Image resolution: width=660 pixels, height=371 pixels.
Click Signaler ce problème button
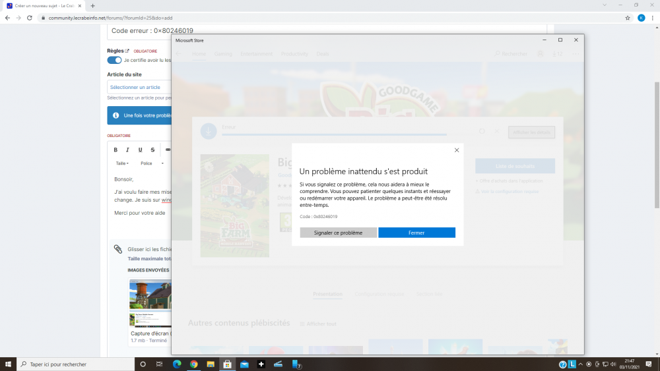pyautogui.click(x=338, y=233)
